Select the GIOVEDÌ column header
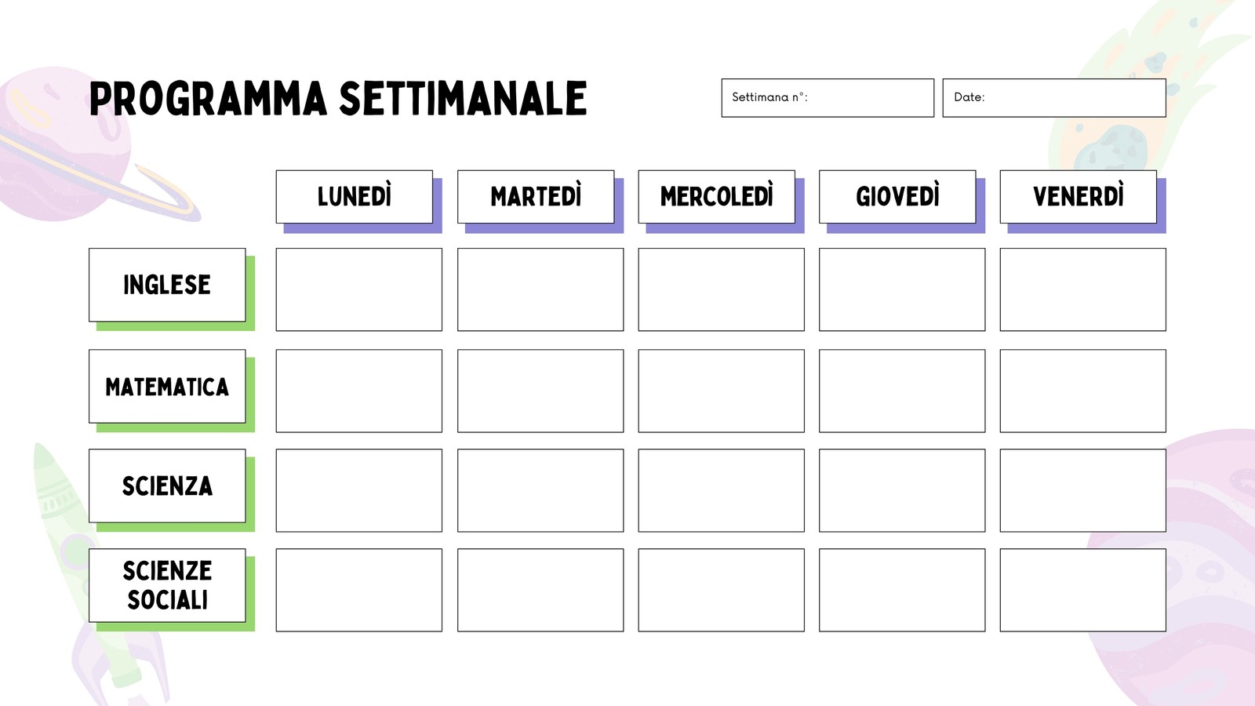 pos(897,197)
